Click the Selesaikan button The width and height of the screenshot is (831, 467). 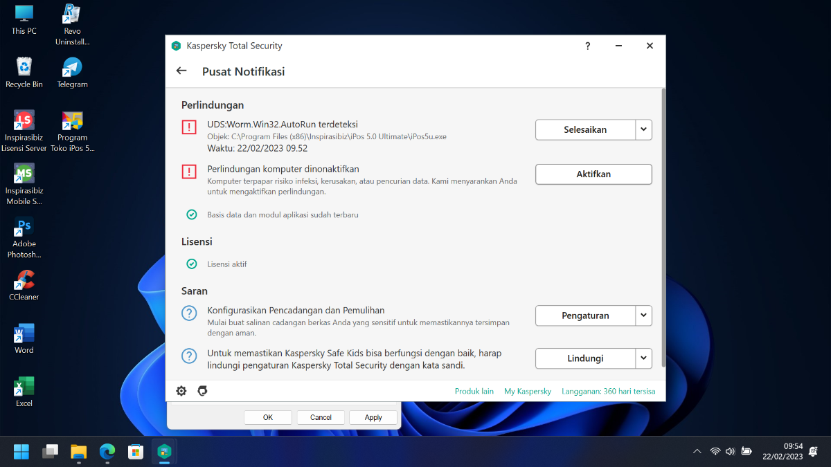click(x=585, y=129)
